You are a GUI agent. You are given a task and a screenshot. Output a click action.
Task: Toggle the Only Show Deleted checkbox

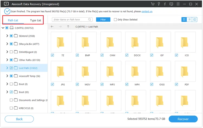[115, 19]
